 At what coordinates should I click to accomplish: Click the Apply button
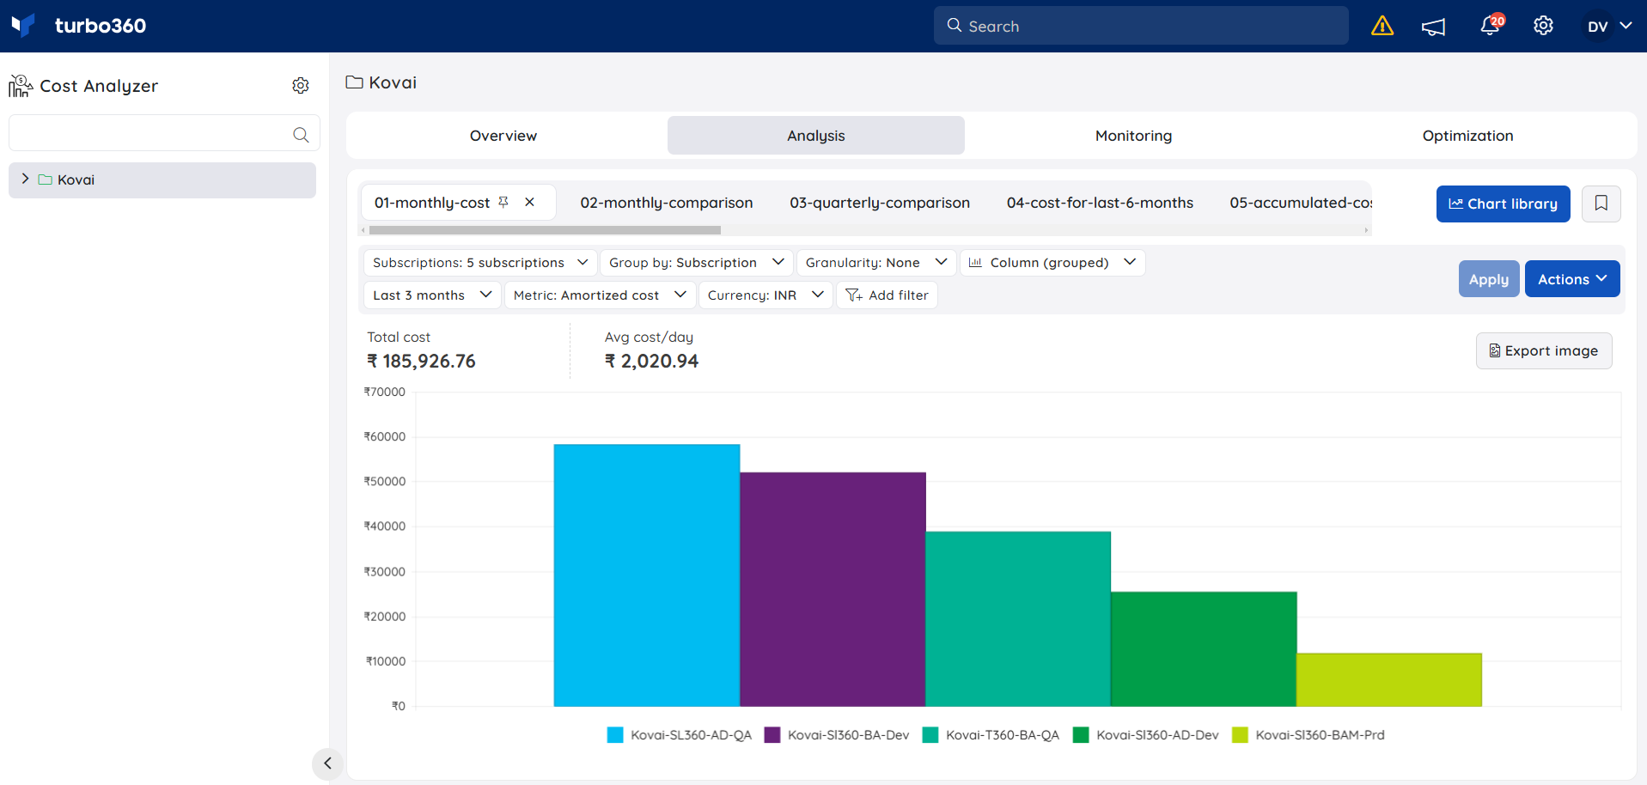[1488, 279]
